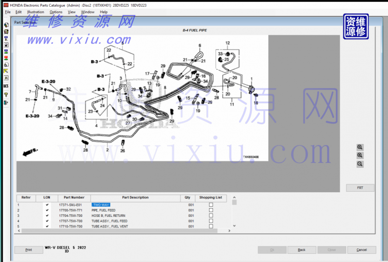This screenshot has width=388, height=262.
Task: Click the LON column header
Action: point(47,197)
